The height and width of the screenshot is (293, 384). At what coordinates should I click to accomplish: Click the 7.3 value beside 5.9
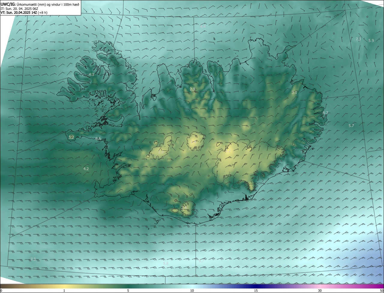tap(358, 39)
